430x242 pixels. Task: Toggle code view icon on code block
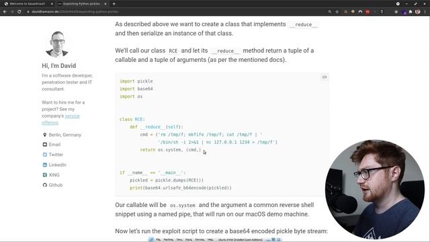(x=325, y=77)
